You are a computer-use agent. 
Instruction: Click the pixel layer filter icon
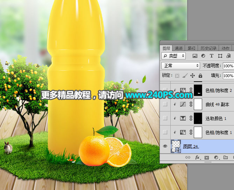coord(195,56)
